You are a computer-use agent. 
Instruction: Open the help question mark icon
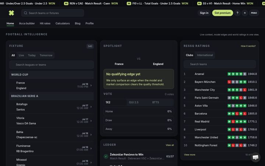pyautogui.click(x=237, y=13)
